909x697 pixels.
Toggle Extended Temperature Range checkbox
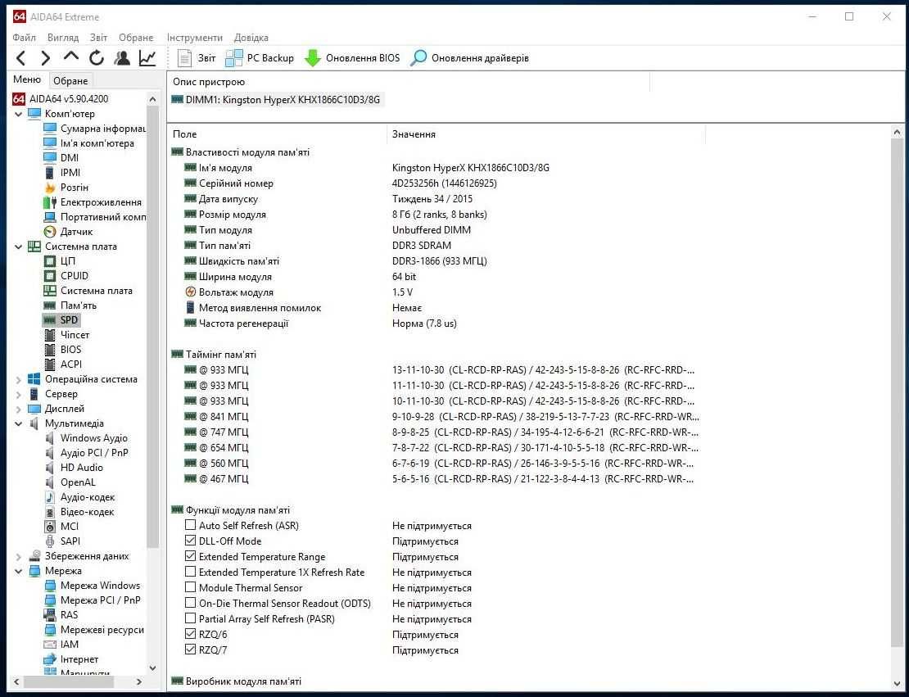pyautogui.click(x=190, y=557)
